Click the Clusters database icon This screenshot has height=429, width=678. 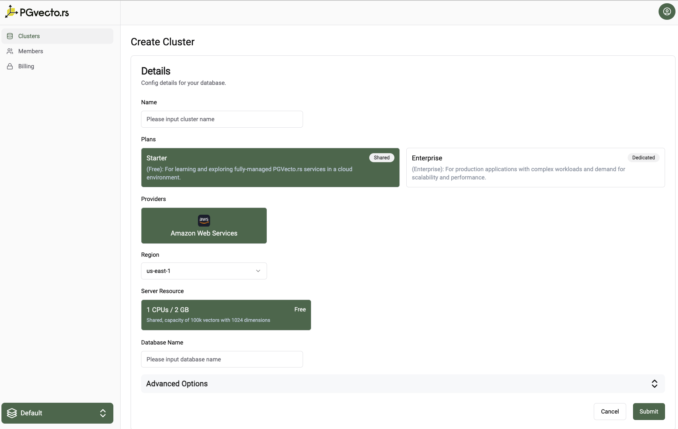(x=10, y=36)
